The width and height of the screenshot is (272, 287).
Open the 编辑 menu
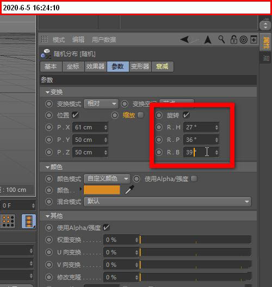pyautogui.click(x=78, y=40)
